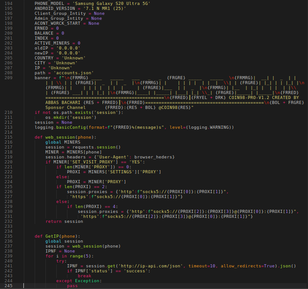Click 'len(PROXI) == 4' condition
Screen dimensions: 308x289
95,207
